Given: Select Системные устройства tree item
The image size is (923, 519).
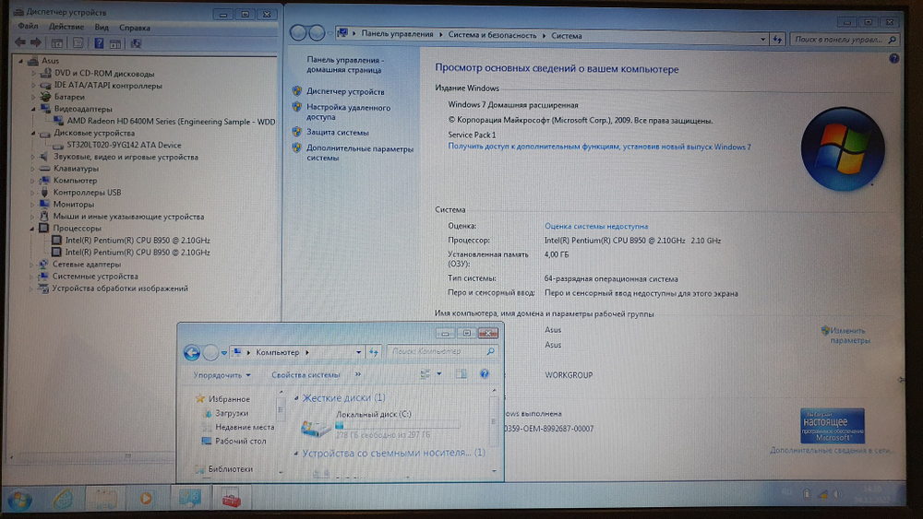Looking at the screenshot, I should click(x=95, y=277).
